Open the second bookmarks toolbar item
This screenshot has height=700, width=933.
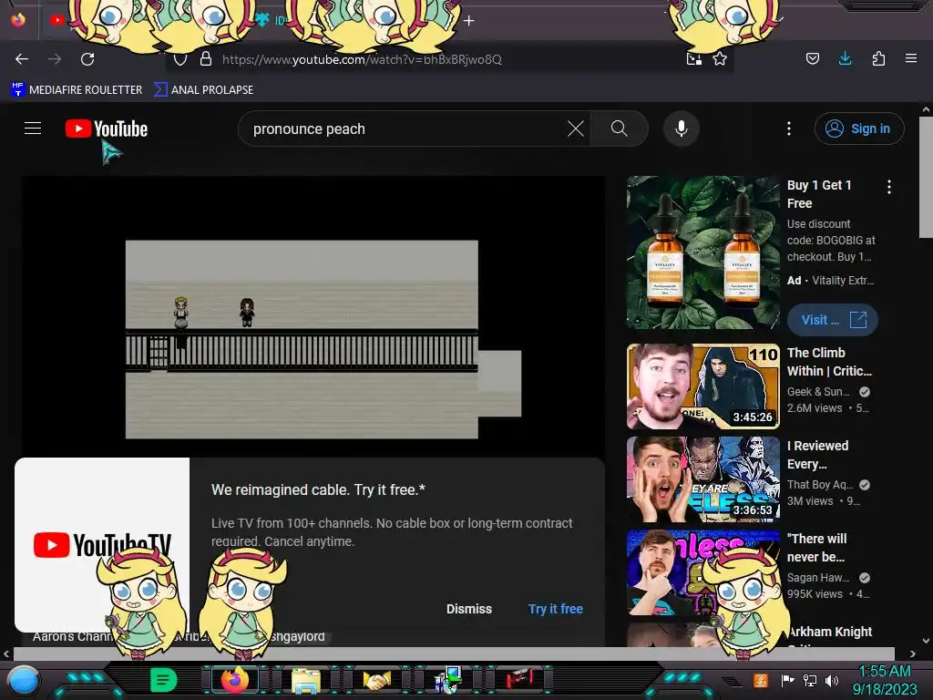pyautogui.click(x=203, y=90)
